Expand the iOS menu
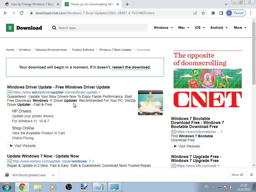The height and width of the screenshot is (192, 256). [199, 27]
